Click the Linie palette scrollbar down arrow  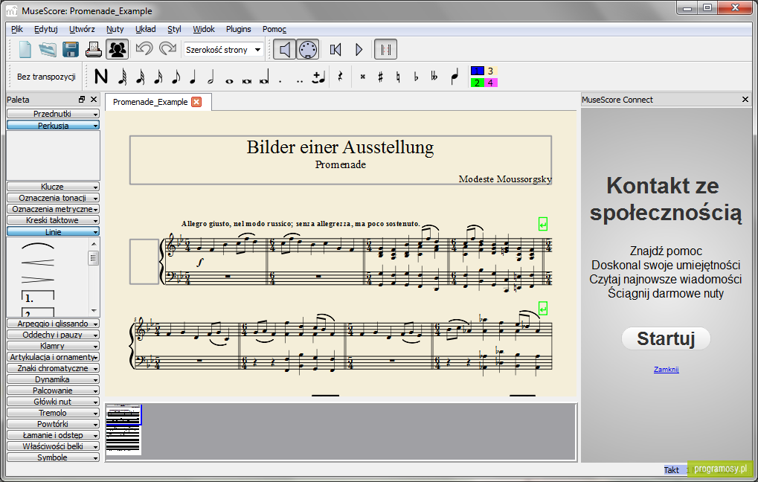[94, 311]
